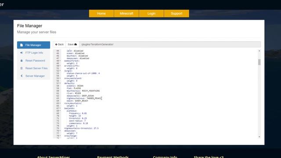Return to Server Manager from the sidebar
The width and height of the screenshot is (281, 158).
point(33,76)
